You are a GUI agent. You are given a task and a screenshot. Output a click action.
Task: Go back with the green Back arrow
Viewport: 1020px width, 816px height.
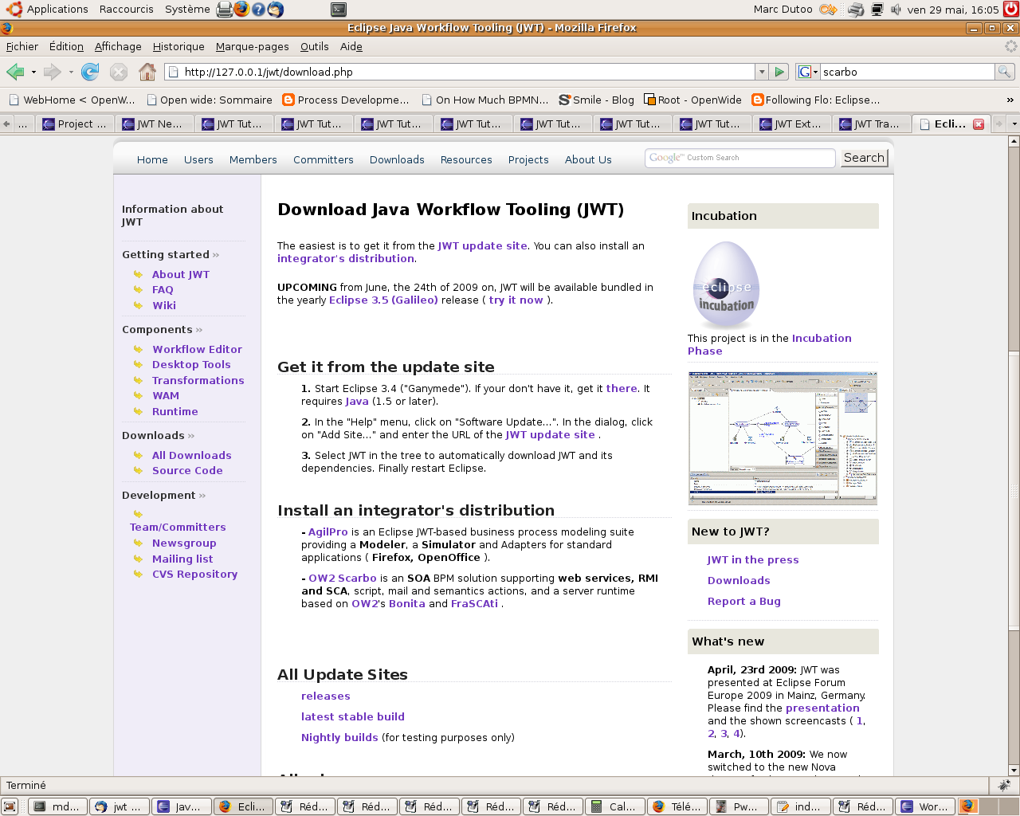15,72
